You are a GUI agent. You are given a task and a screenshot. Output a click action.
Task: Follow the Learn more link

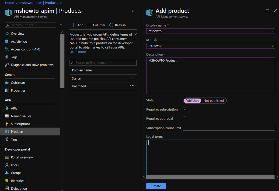coord(78,52)
